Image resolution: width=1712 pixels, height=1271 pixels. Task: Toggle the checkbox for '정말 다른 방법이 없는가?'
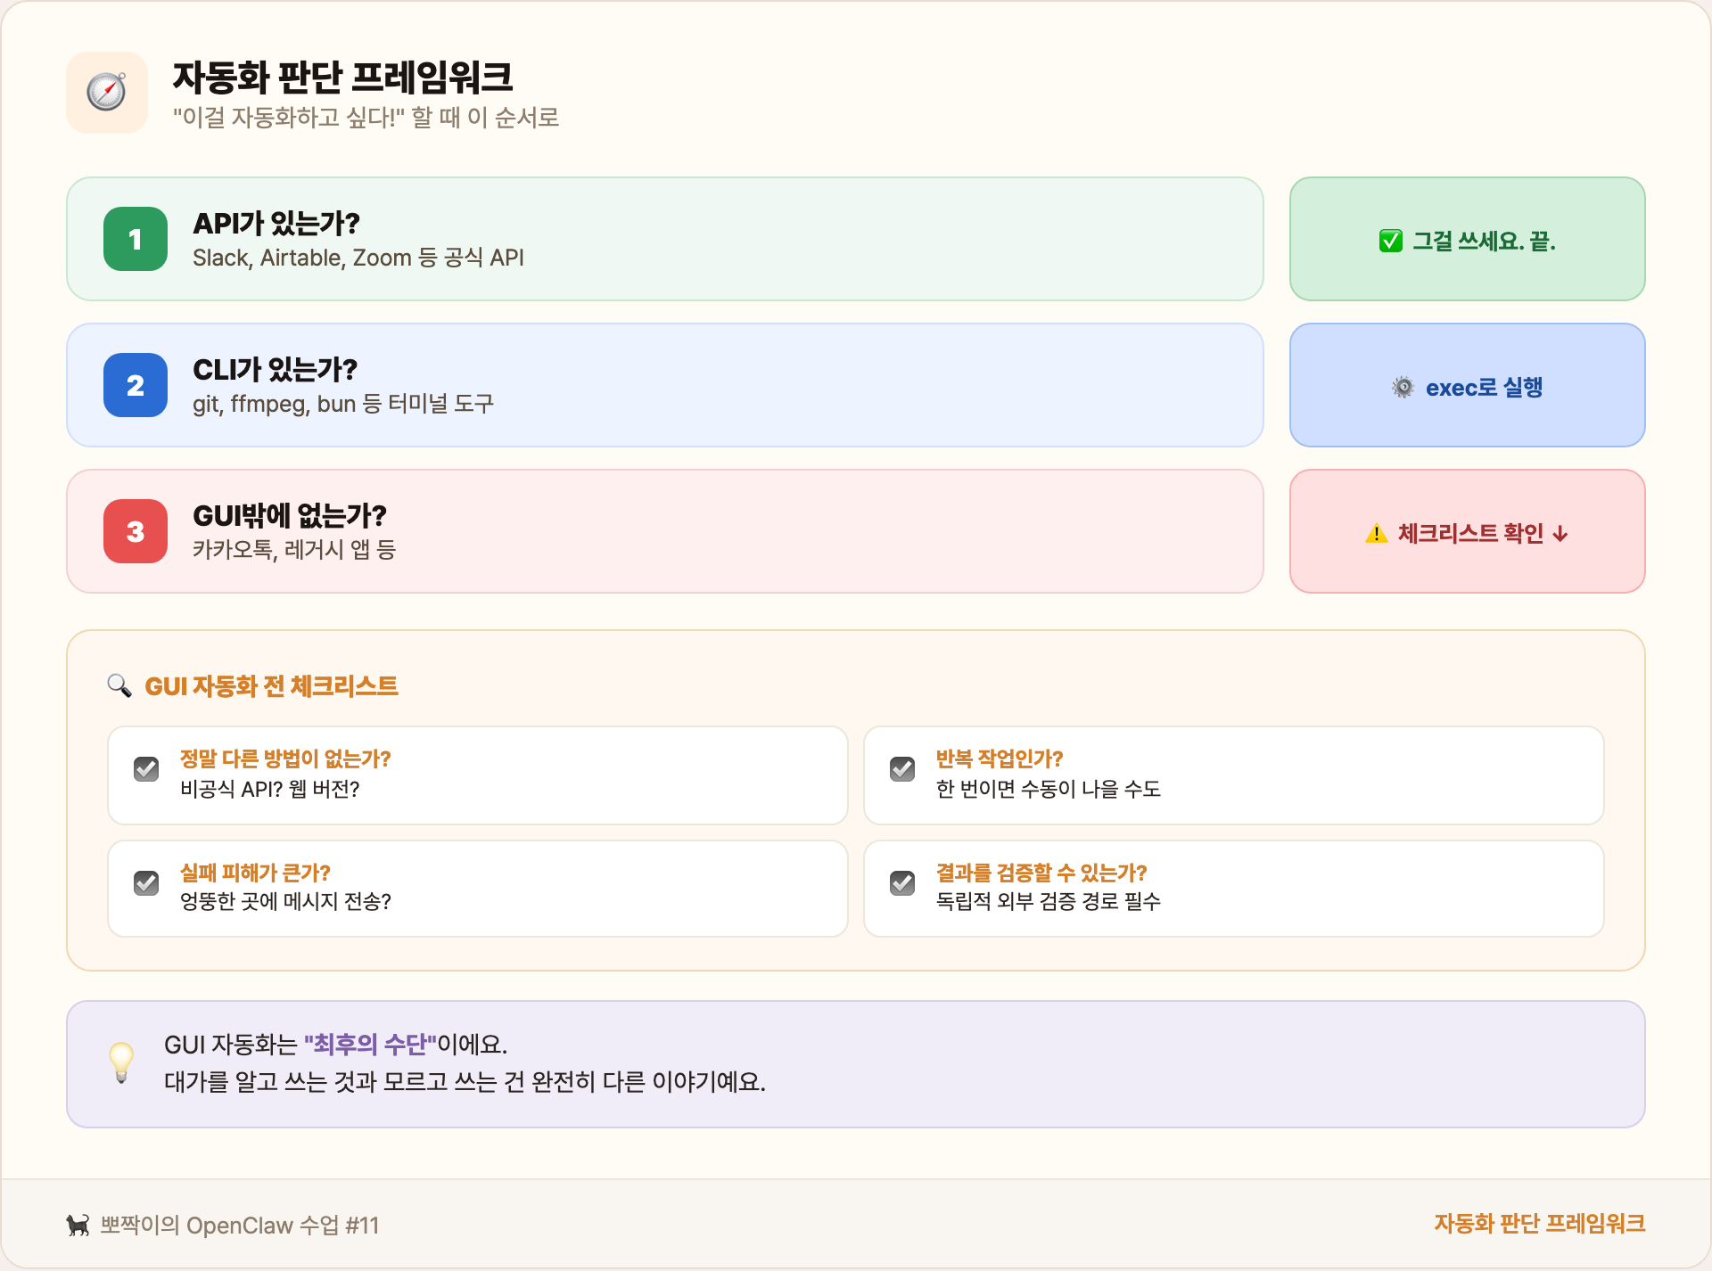(x=147, y=768)
